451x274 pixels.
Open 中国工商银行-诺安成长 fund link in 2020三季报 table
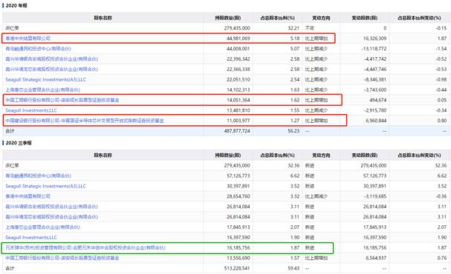62,258
